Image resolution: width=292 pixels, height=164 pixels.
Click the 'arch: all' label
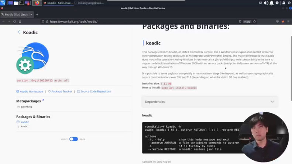(61, 80)
